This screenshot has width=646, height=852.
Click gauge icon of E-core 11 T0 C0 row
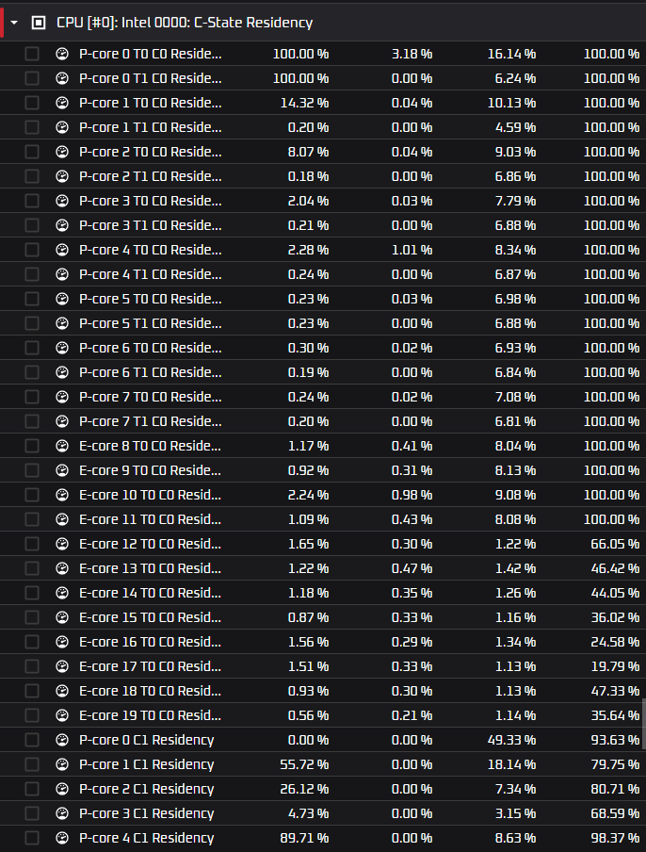click(62, 519)
